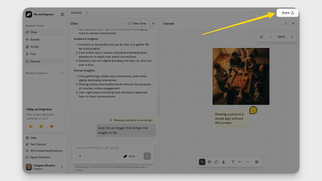Screen dimensions: 322x181
Task: Click the thumbs up icon under chat response
Action: 85,106
